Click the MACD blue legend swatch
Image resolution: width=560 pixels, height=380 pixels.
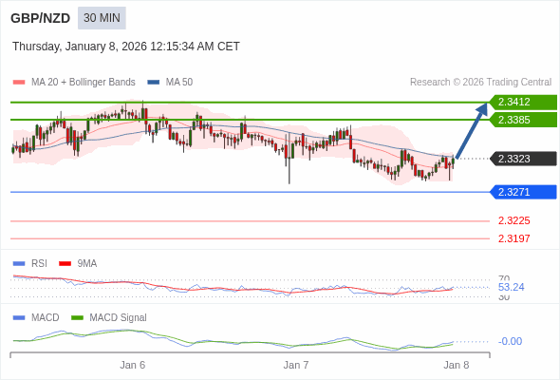19,318
